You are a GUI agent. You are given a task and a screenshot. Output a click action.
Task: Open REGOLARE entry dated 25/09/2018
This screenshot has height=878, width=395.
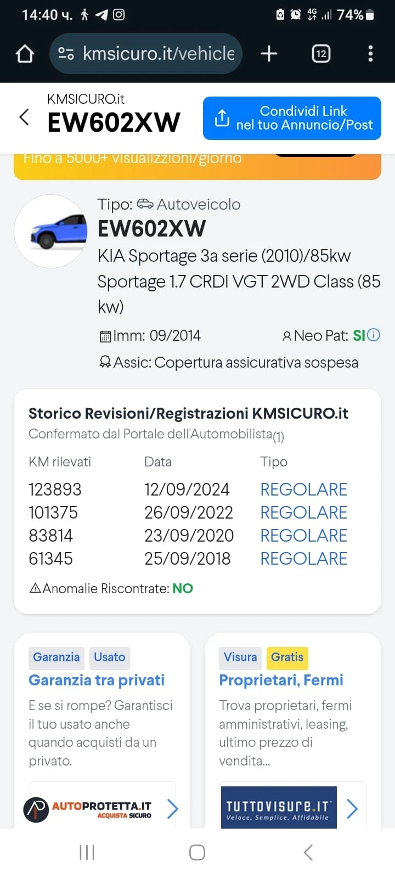(303, 559)
